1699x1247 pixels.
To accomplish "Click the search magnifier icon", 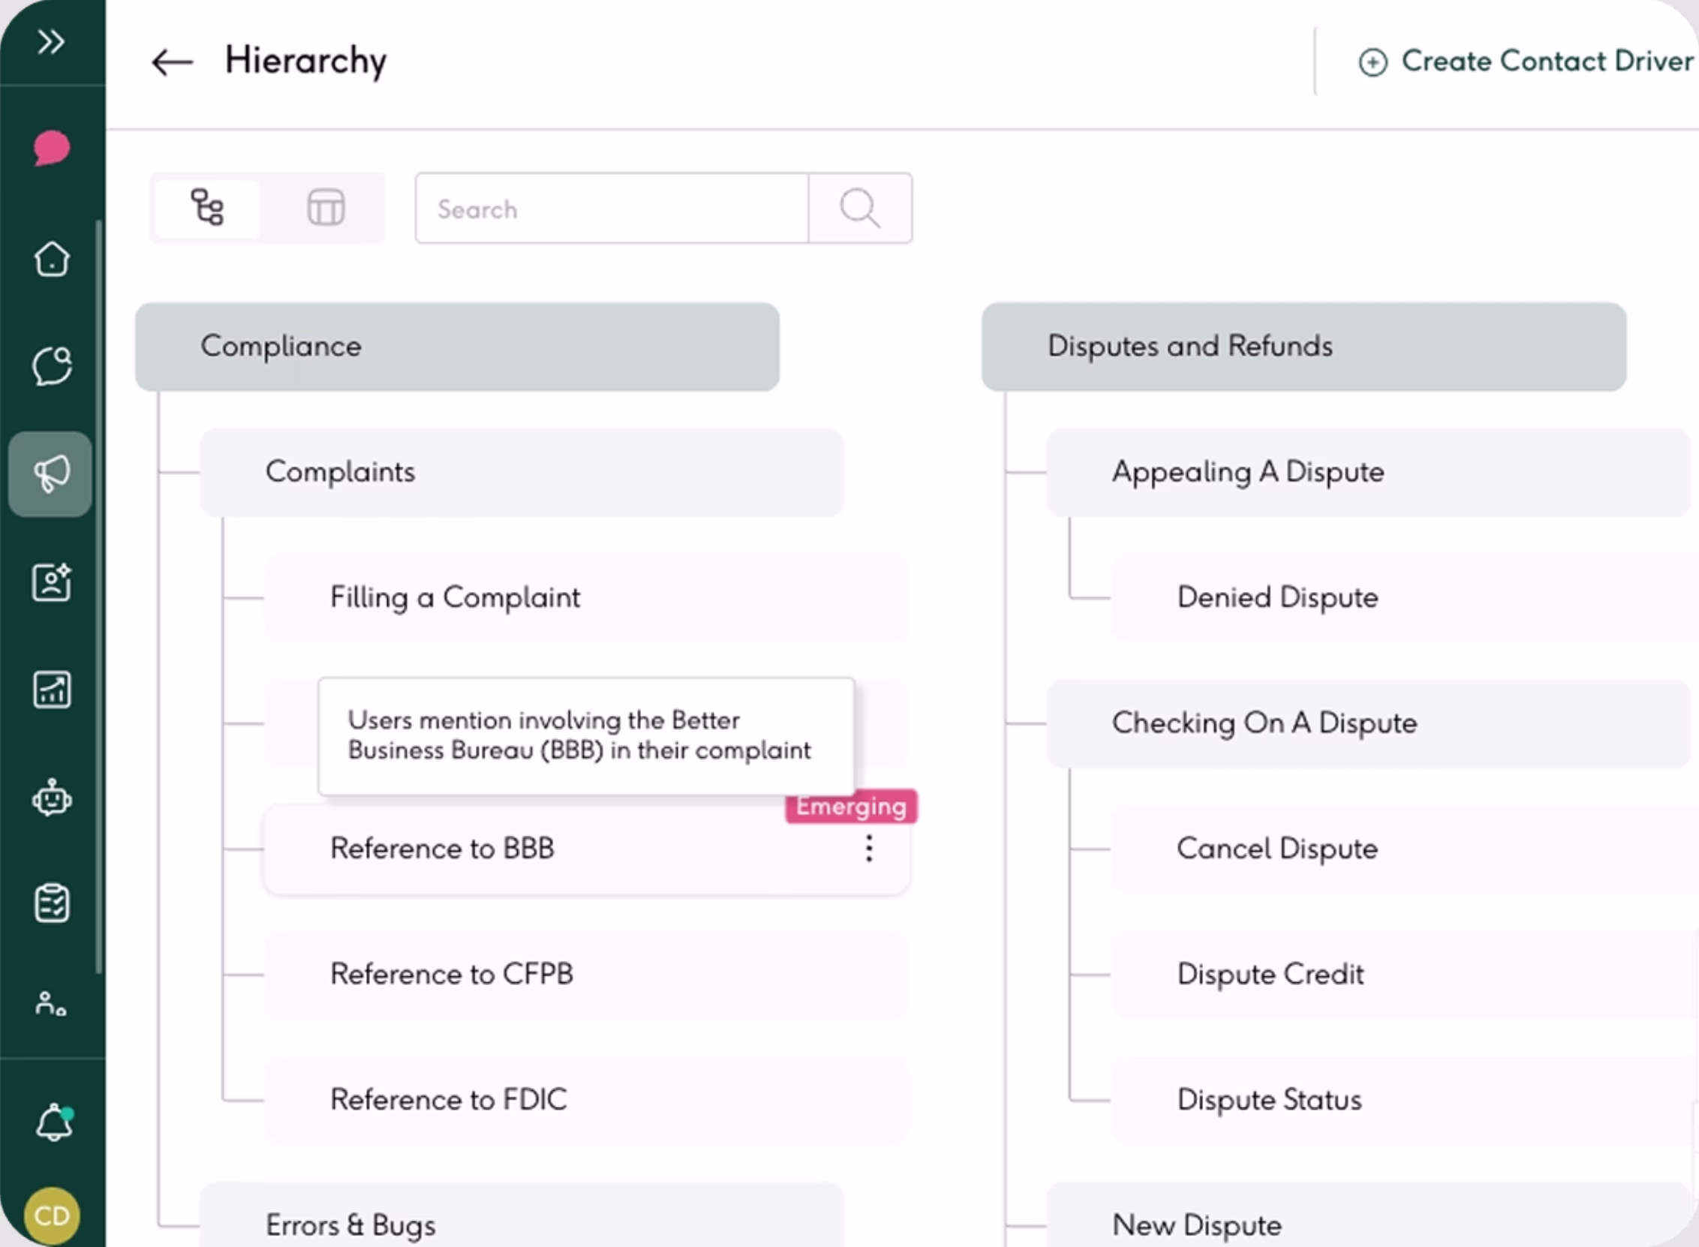I will 860,209.
